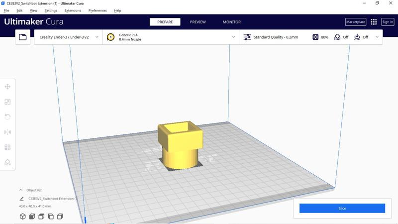Click the 40.0 x 40.0 x 41.0 mm dimensions
This screenshot has height=224, width=398.
[35, 206]
